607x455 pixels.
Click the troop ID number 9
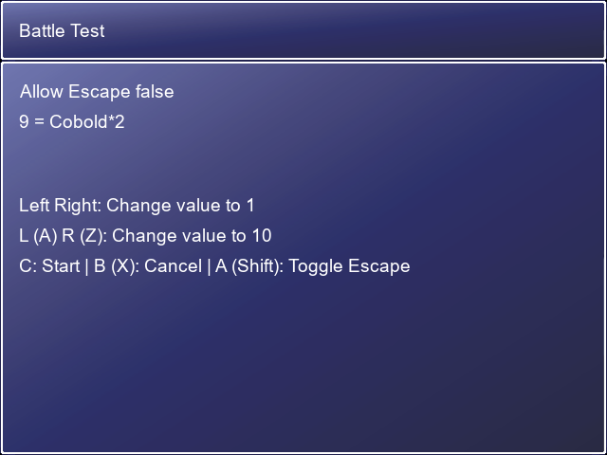pos(24,122)
